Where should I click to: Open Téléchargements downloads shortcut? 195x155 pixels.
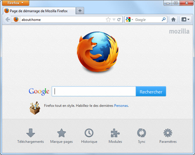(31, 136)
